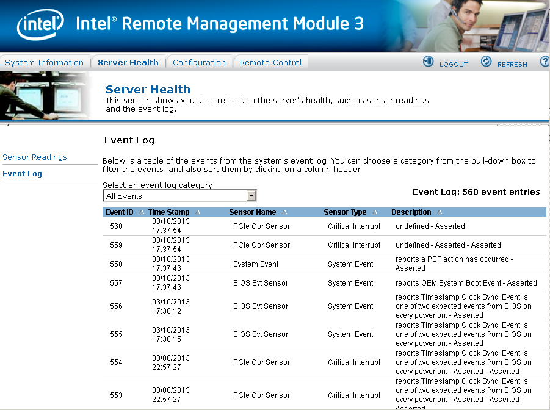Sort by Sensor Name using its arrow icon
Viewport: 550px width, 410px height.
284,212
